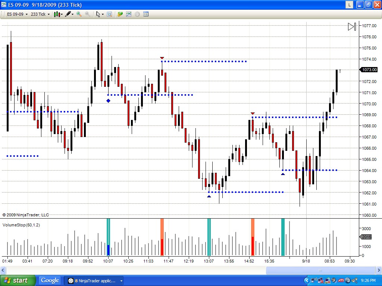
Task: Open the 233 Tick interval dropdown
Action: click(40, 14)
